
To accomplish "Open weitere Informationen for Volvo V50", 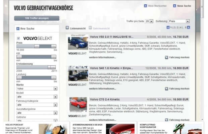I will coord(103,58).
